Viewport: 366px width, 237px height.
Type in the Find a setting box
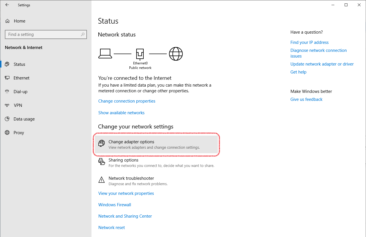click(43, 34)
